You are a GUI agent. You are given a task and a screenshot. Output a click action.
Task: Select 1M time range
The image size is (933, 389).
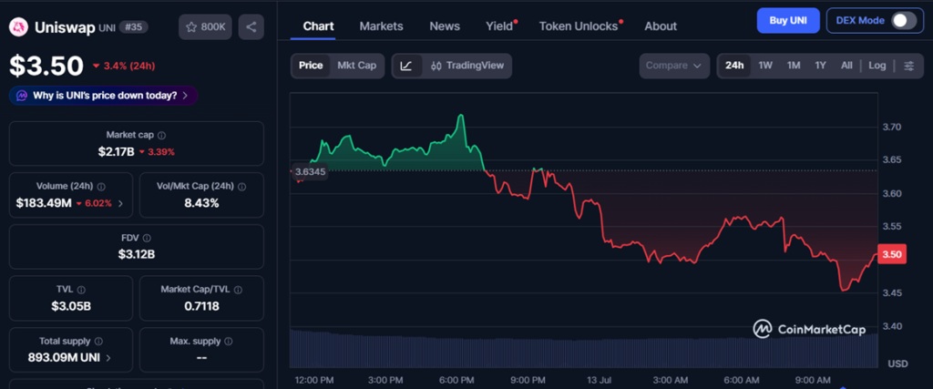click(794, 66)
